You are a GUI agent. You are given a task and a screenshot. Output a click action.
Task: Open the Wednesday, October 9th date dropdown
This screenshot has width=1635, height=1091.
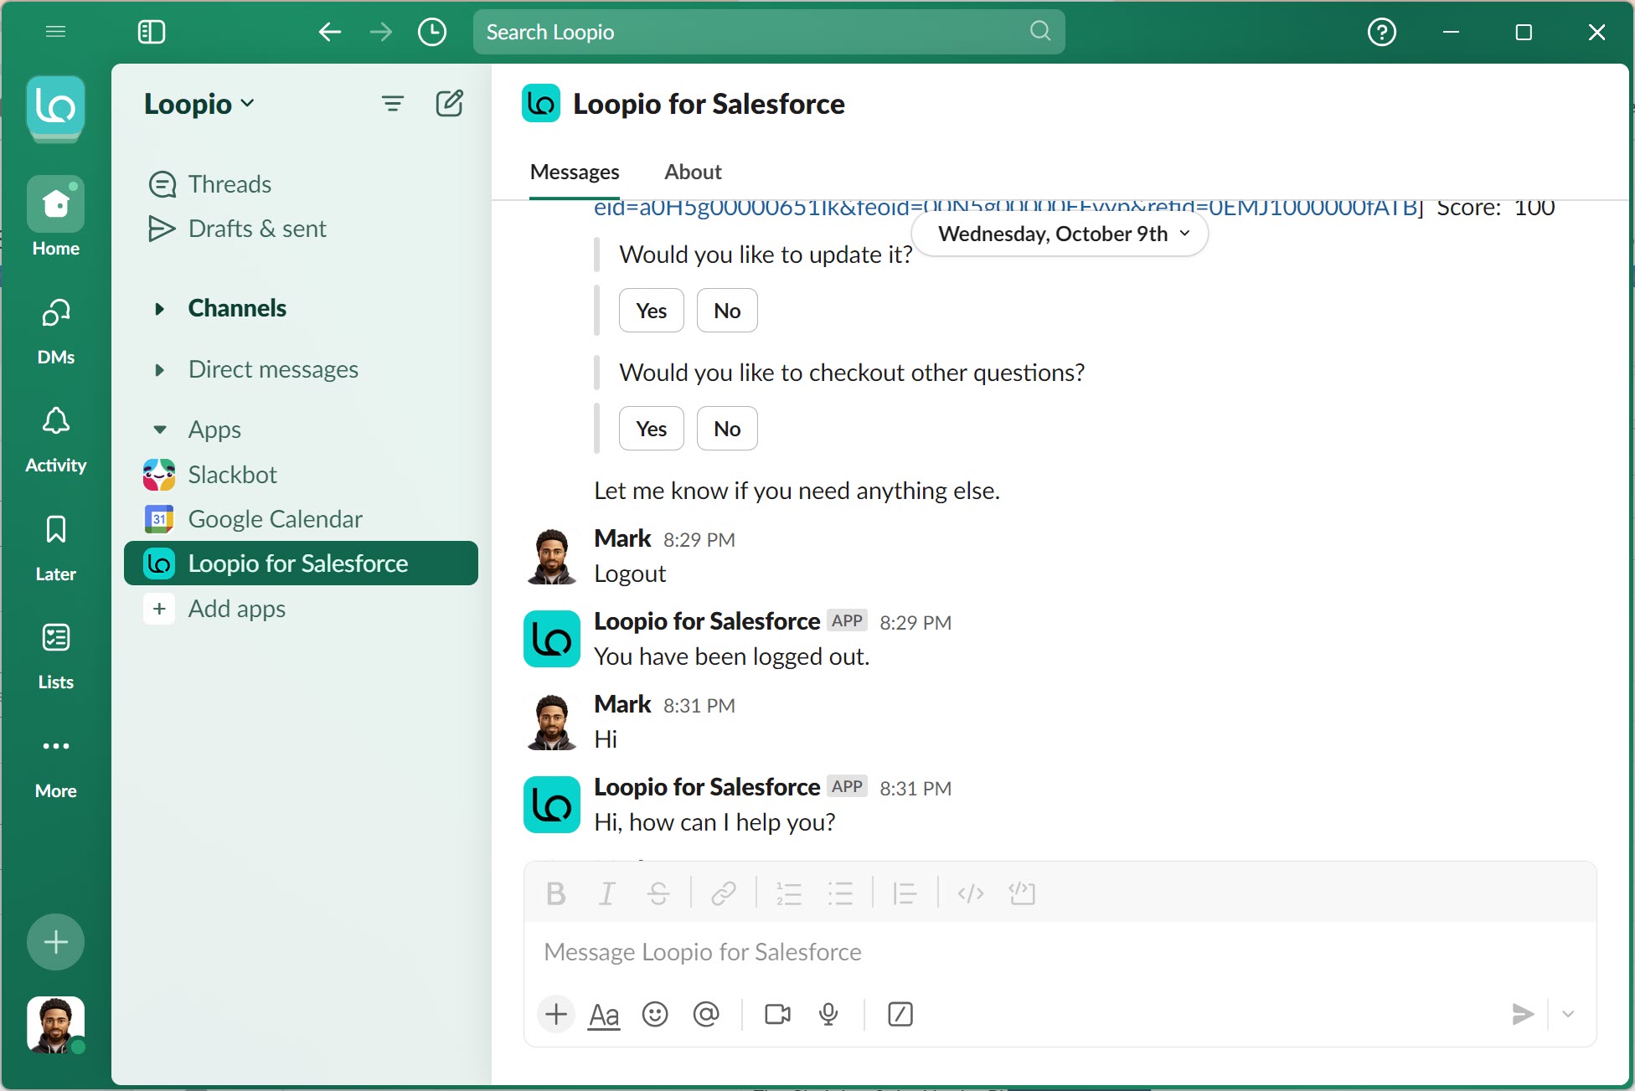point(1060,234)
